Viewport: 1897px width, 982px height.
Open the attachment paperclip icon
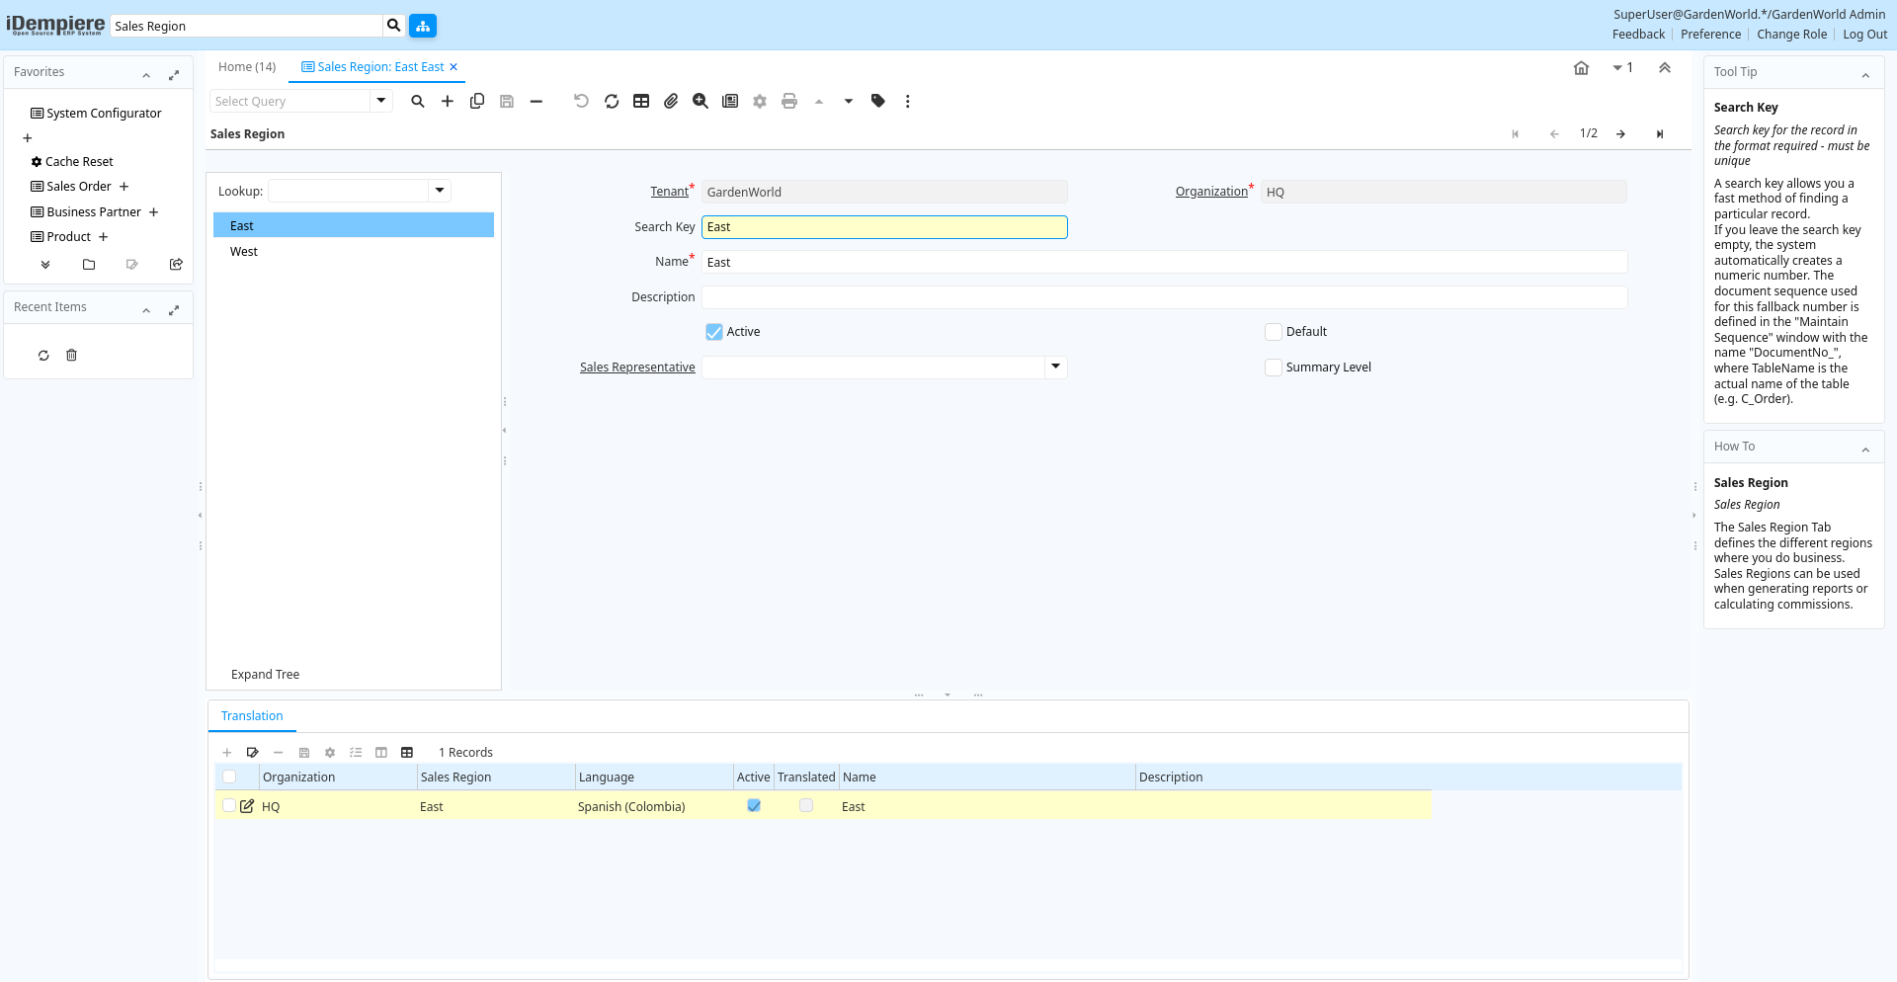click(x=671, y=101)
